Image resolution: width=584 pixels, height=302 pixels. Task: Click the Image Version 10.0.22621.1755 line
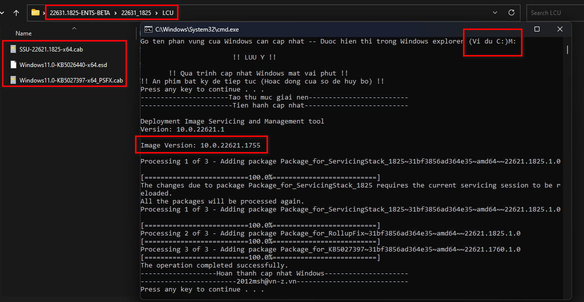point(200,145)
